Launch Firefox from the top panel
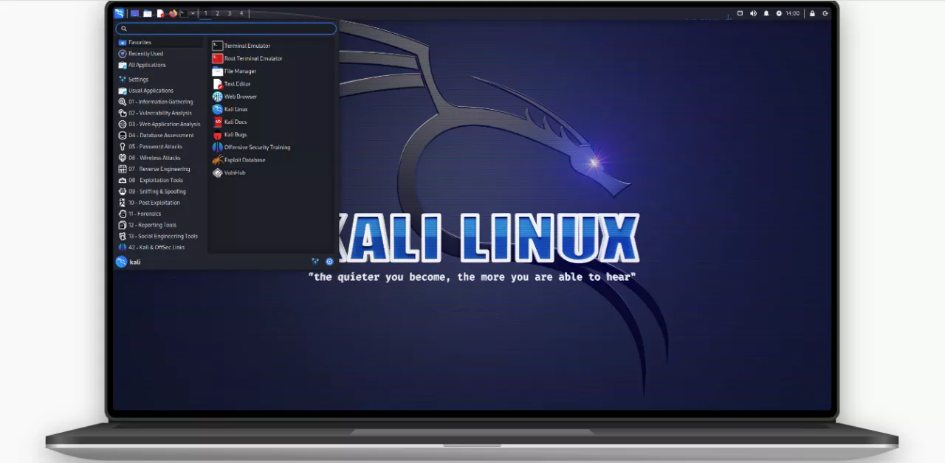This screenshot has width=945, height=463. point(173,13)
